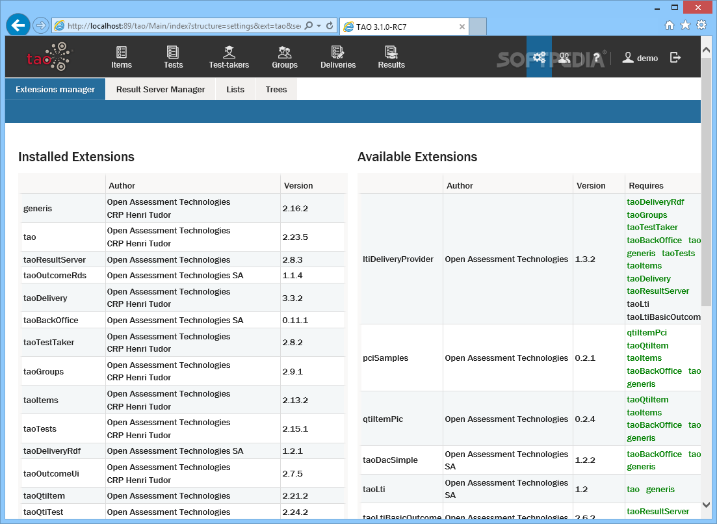Click taoLtiBasicOutcome required text
This screenshot has height=524, width=717.
tap(664, 317)
